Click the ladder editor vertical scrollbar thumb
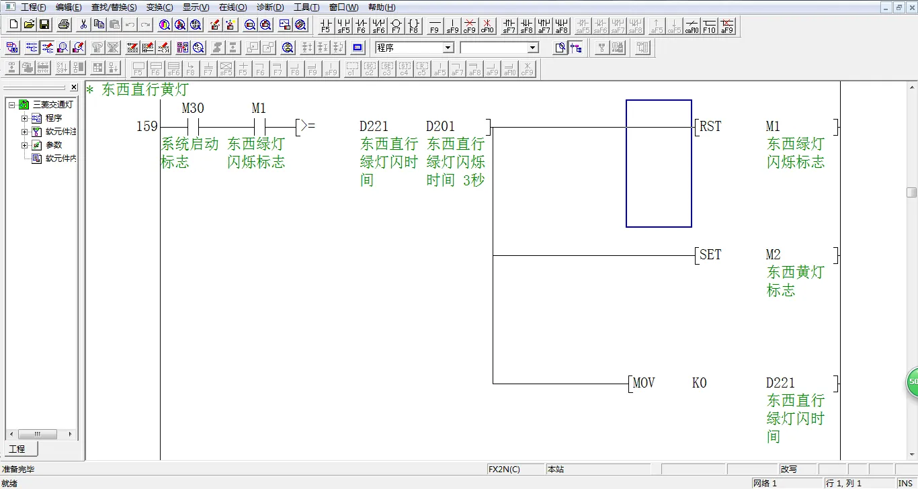The image size is (918, 489). (x=912, y=192)
